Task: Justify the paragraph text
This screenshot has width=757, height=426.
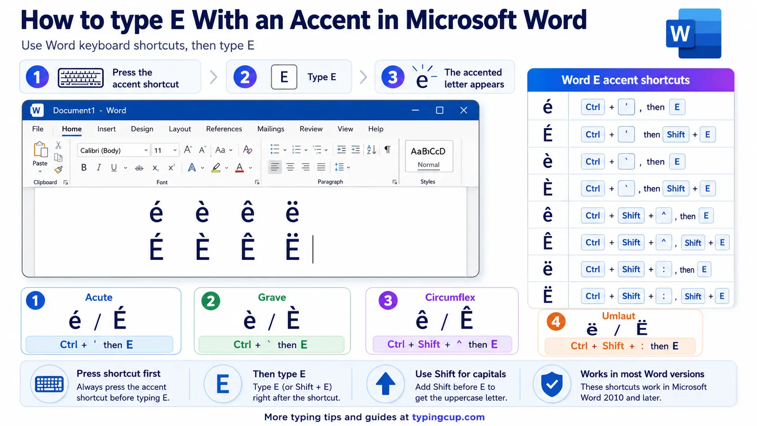Action: (321, 167)
